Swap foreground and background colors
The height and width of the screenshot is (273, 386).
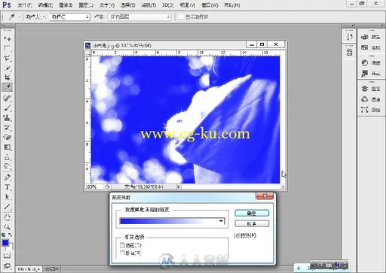[11, 235]
